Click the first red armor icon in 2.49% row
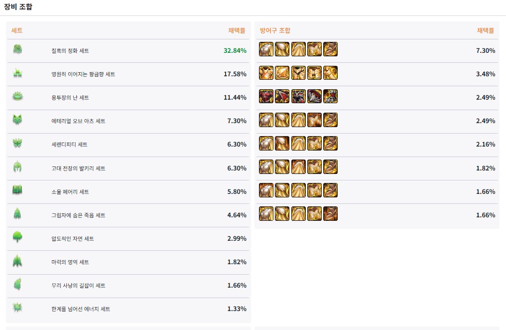 coord(266,97)
